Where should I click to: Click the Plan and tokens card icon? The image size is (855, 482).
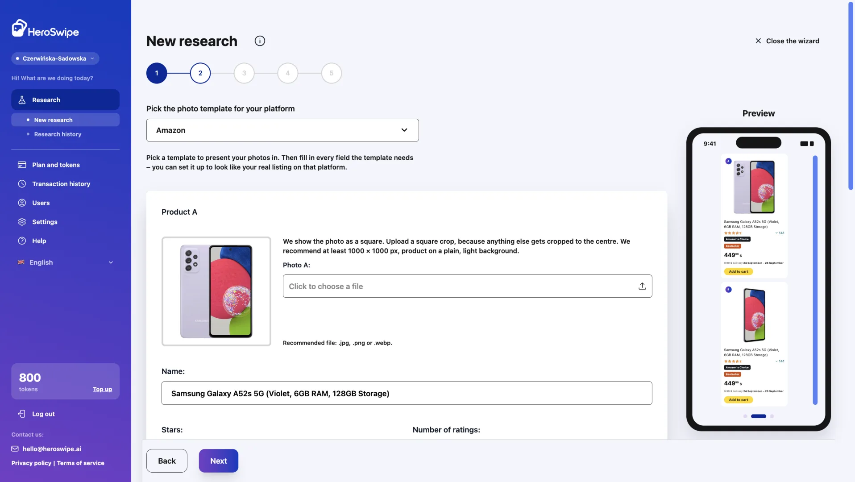click(22, 165)
